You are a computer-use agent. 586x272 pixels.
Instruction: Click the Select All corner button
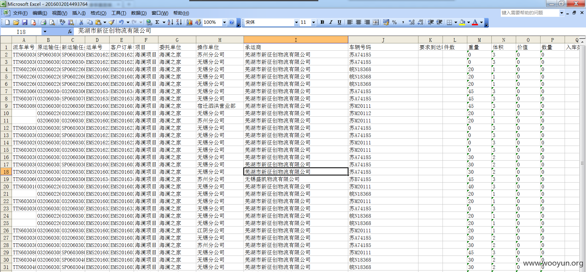6,40
